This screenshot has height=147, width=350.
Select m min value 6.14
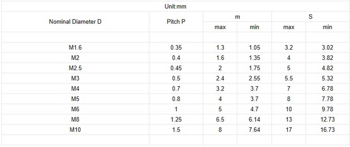point(254,119)
